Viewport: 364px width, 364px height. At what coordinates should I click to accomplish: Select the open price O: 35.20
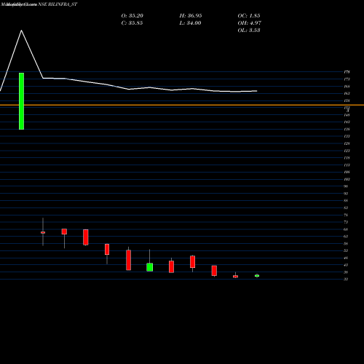132,16
